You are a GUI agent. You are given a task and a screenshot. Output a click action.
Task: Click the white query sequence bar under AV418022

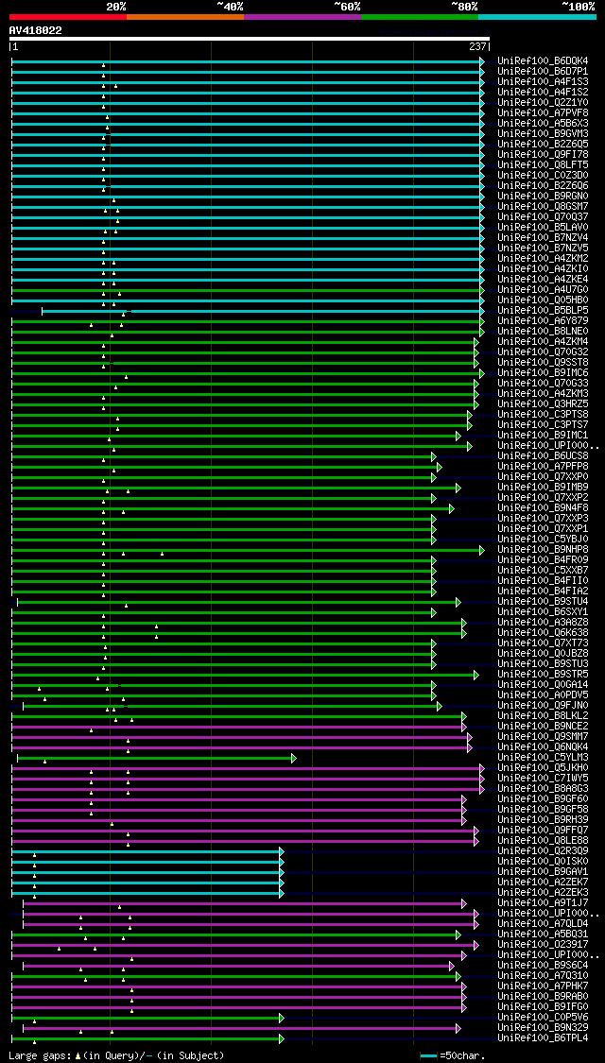point(249,39)
